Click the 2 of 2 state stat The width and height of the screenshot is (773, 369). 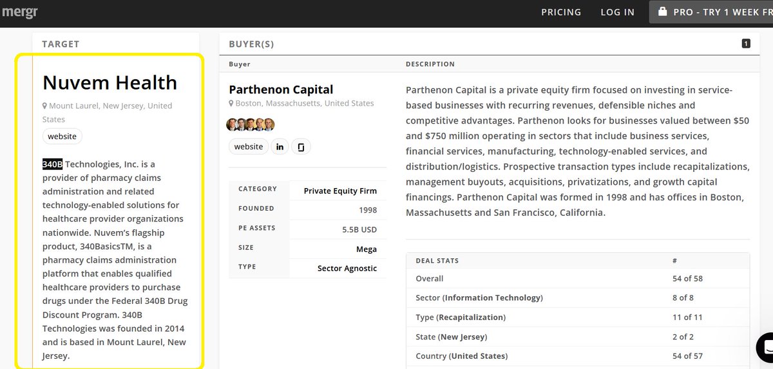[683, 337]
